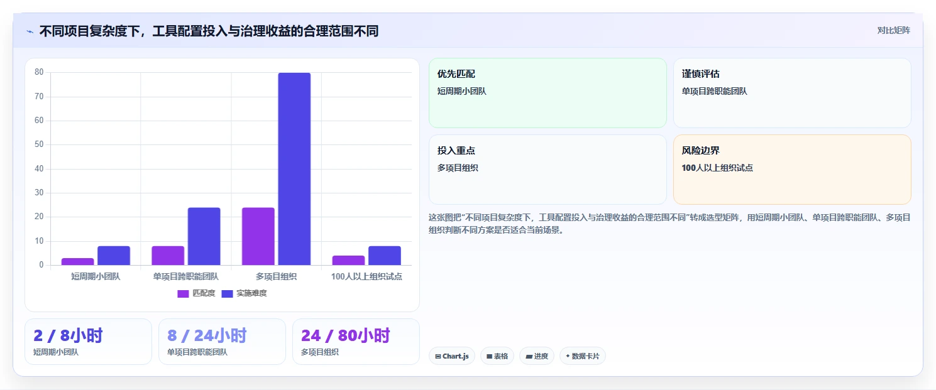Screen dimensions: 936x390
Task: Click the 短周期小团队 匹配度 bar
Action: (78, 261)
